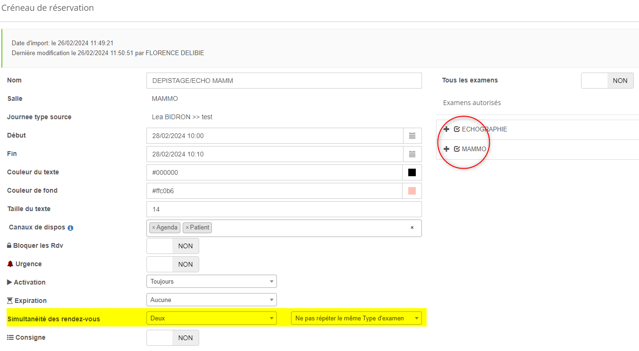Screen dimensions: 639x351
Task: Toggle the Consigne switch
Action: click(x=173, y=338)
